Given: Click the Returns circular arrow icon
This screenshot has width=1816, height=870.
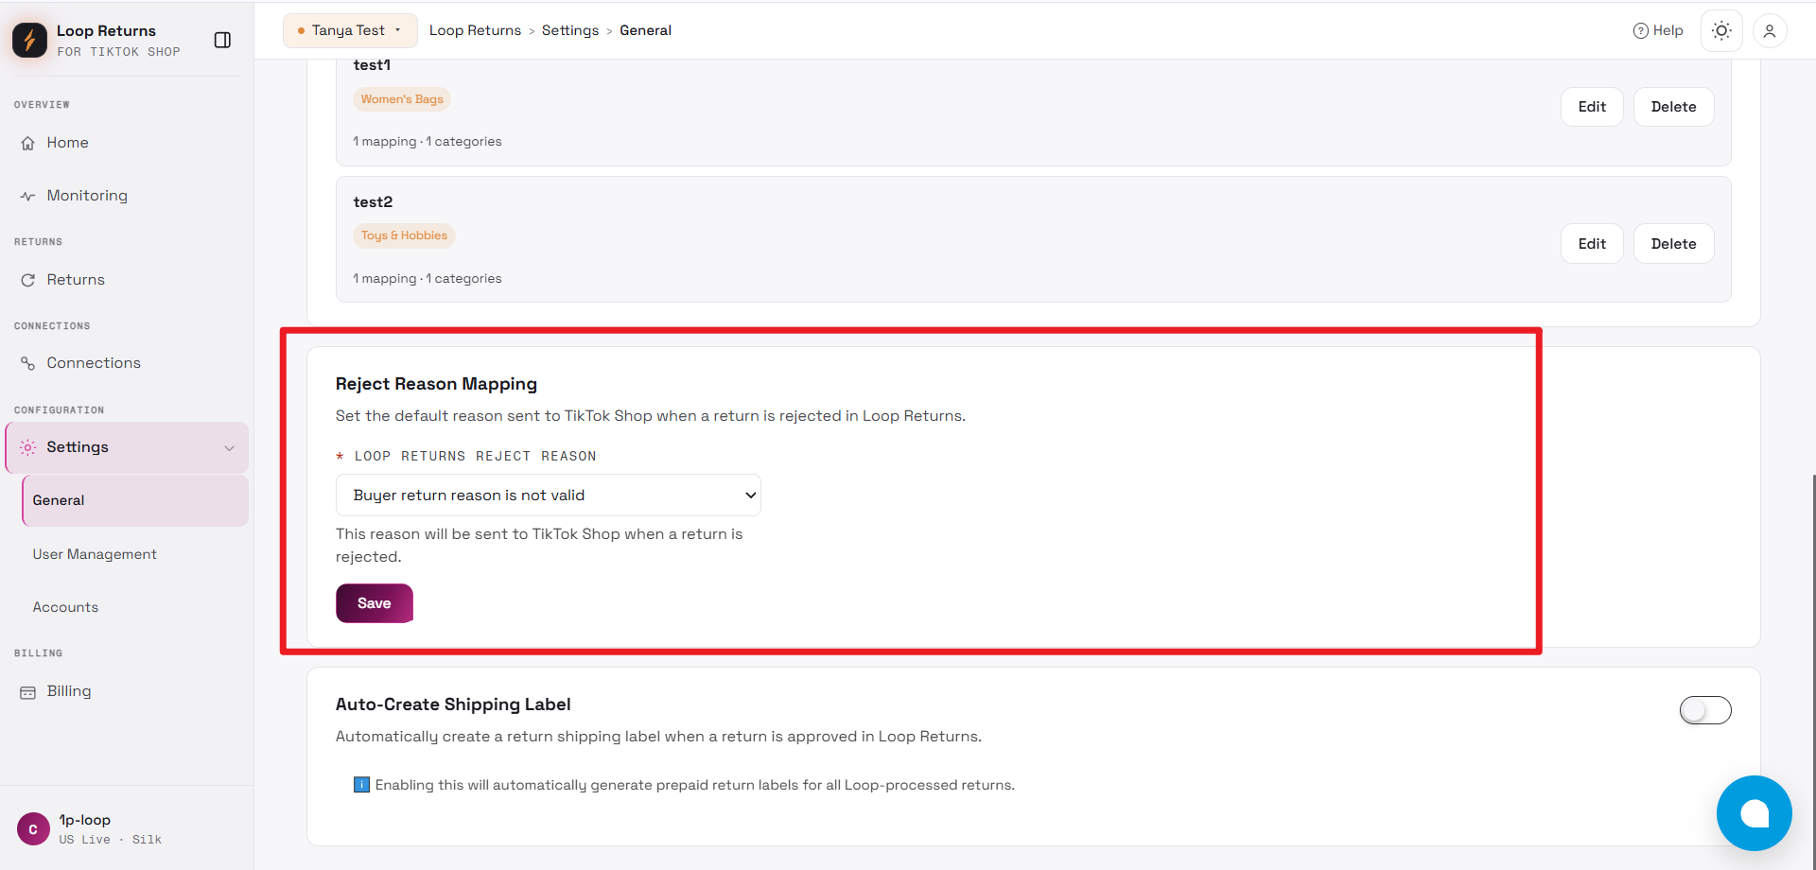Looking at the screenshot, I should 28,280.
